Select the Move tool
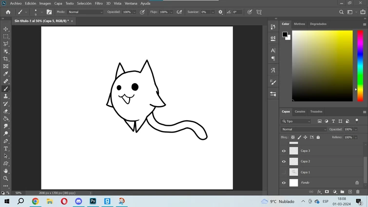This screenshot has height=207, width=368. (x=6, y=29)
